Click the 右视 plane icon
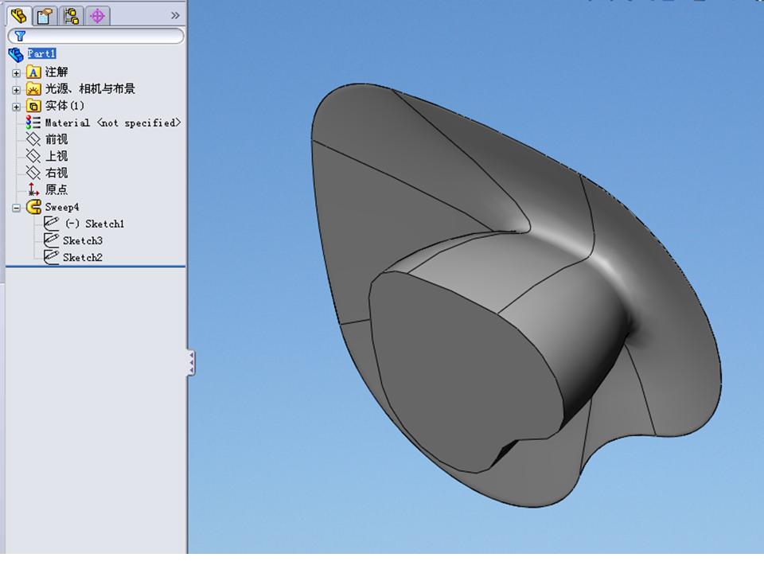Screen dimensions: 764x573 point(33,173)
